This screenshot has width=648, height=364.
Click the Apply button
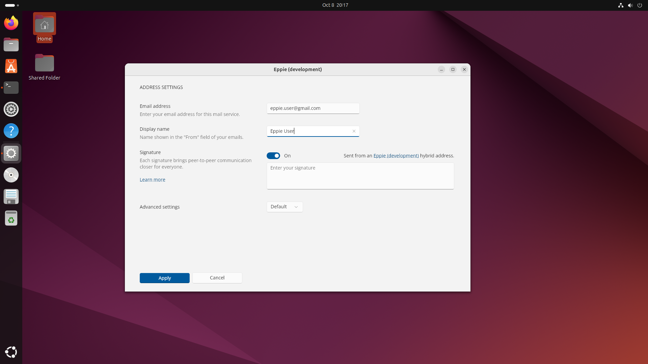164,278
